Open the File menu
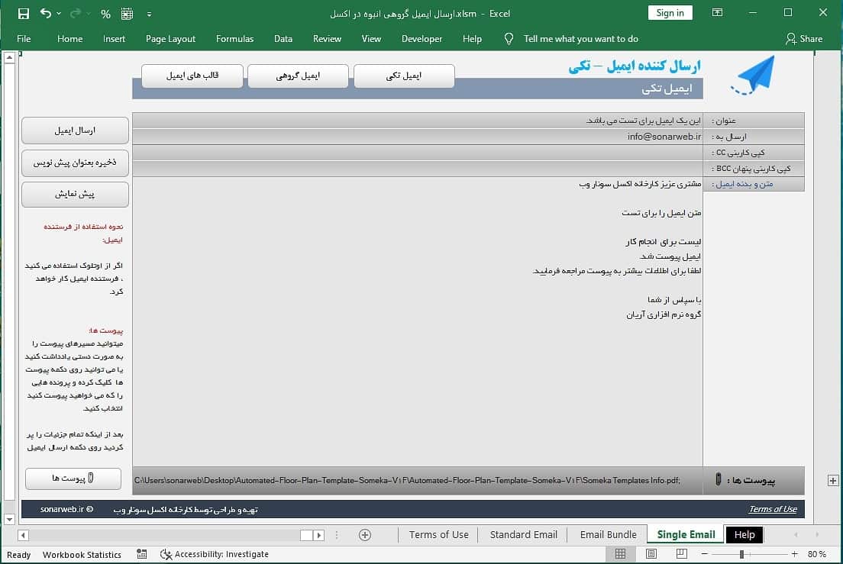Screen dimensions: 843x564 pyautogui.click(x=24, y=39)
